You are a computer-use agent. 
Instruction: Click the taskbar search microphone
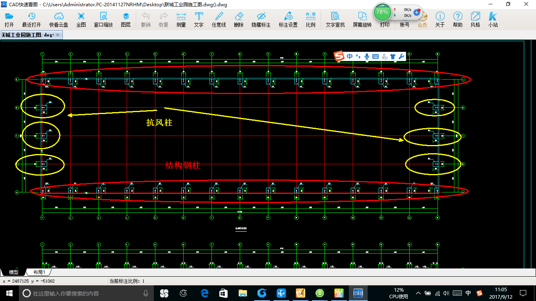click(x=146, y=293)
